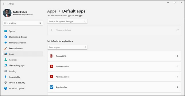Select Apps in the sidebar
185x96 pixels.
pyautogui.click(x=23, y=54)
